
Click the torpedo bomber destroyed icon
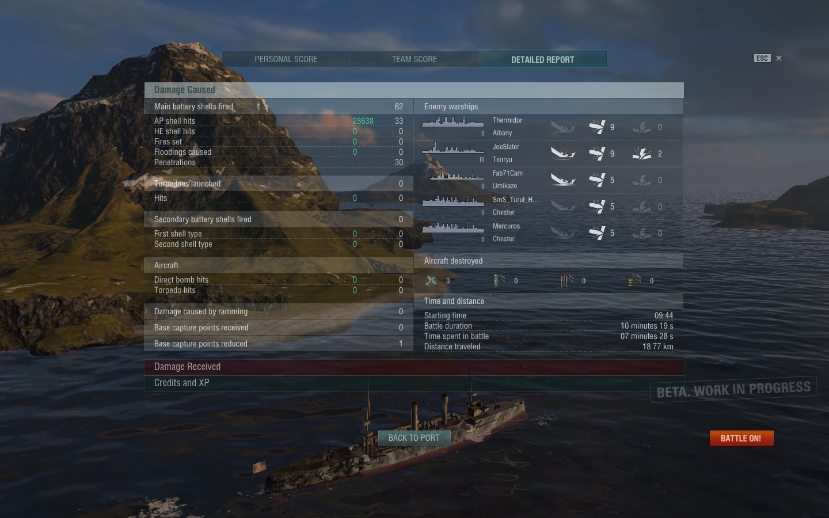click(x=567, y=280)
